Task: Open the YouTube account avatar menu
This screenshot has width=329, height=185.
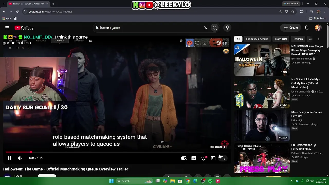Action: (x=318, y=28)
